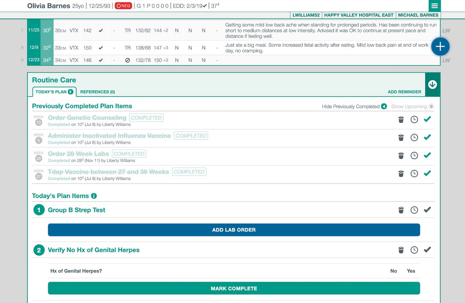
Task: Click the Order 28 Week Labs title
Action: click(x=78, y=154)
